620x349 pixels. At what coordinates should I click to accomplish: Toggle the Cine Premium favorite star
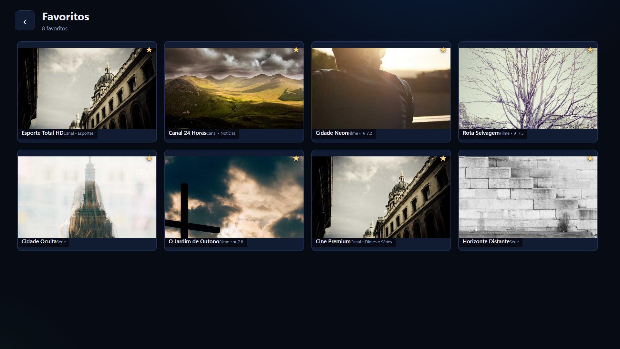point(443,158)
